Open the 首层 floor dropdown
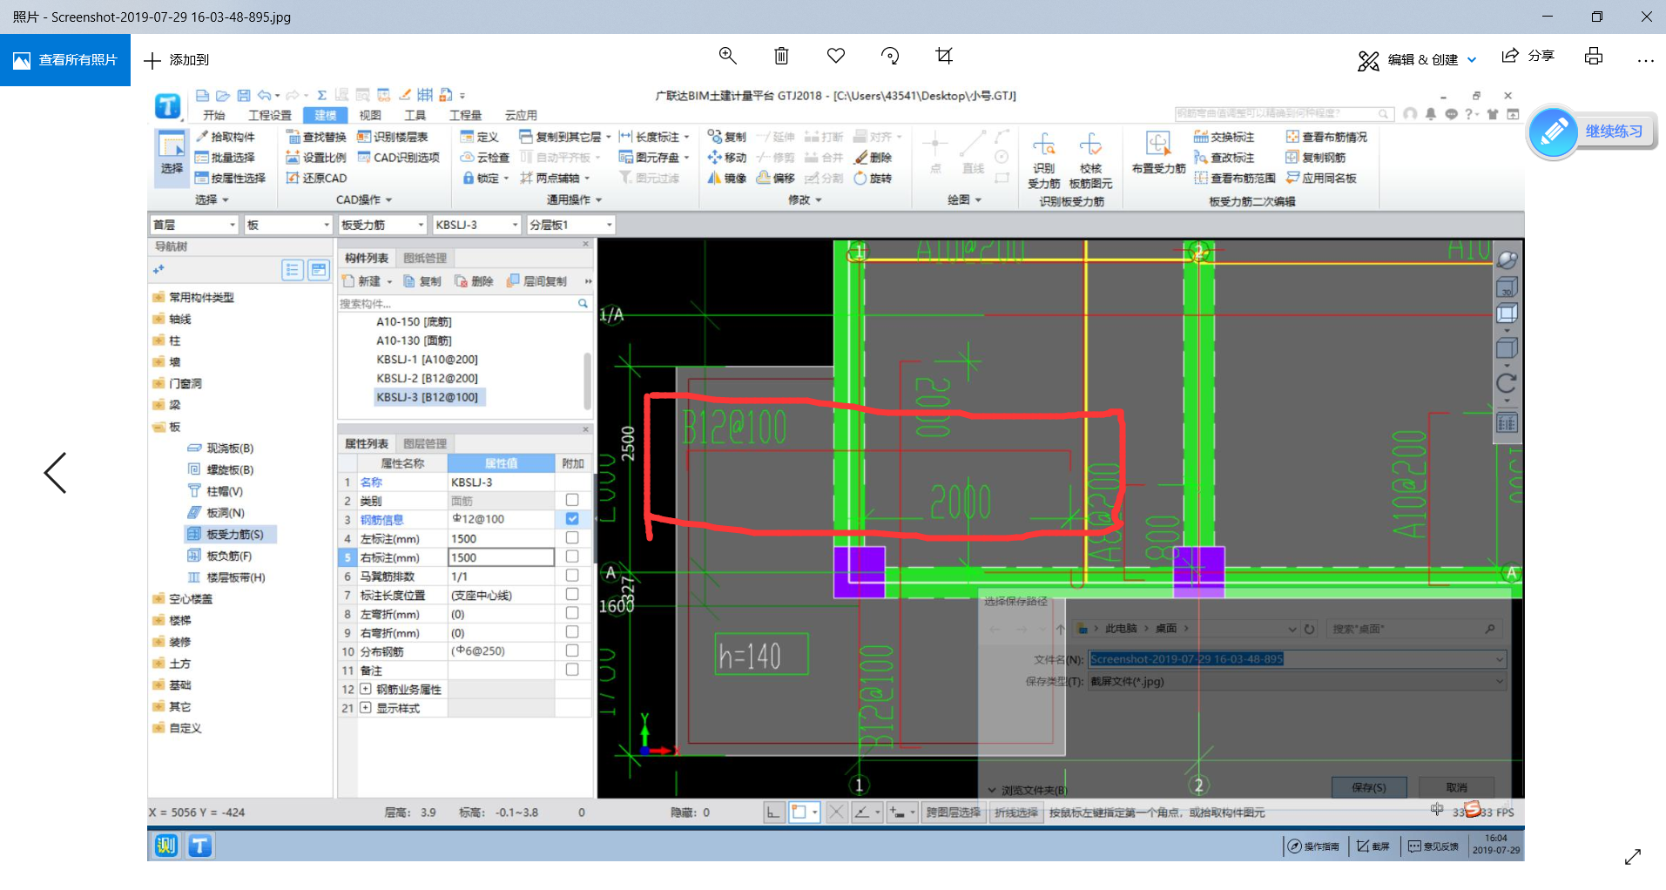1666x890 pixels. [194, 225]
